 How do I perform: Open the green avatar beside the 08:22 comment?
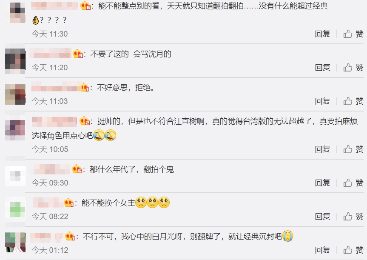(15, 209)
